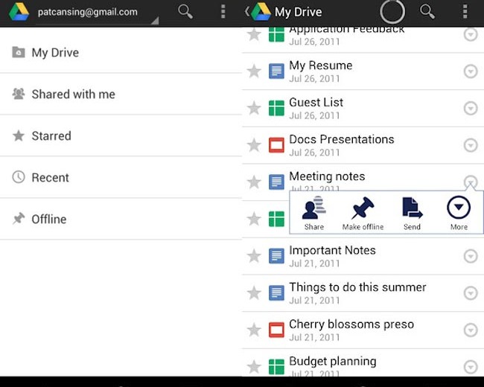Tap the Share icon in popup
Viewport: 484px width, 387px height.
314,210
